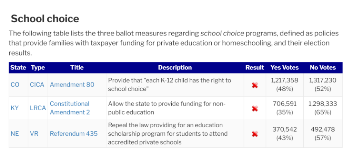Screen dimensions: 353x166
Task: Open the Amendment 80 link
Action: tap(72, 85)
